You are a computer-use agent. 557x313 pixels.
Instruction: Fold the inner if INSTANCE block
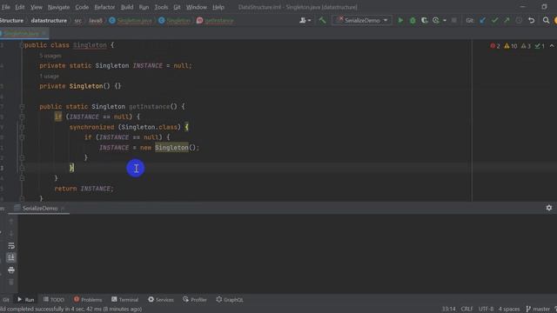(x=22, y=137)
